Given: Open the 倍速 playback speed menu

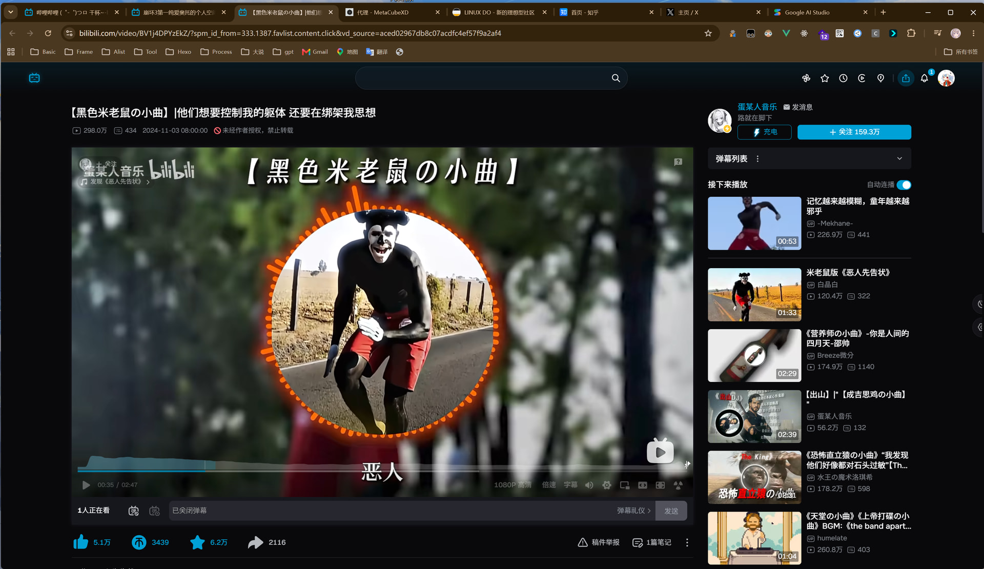Looking at the screenshot, I should click(x=549, y=485).
